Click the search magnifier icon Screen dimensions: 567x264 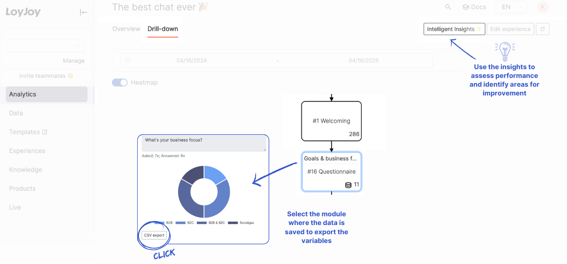(448, 7)
